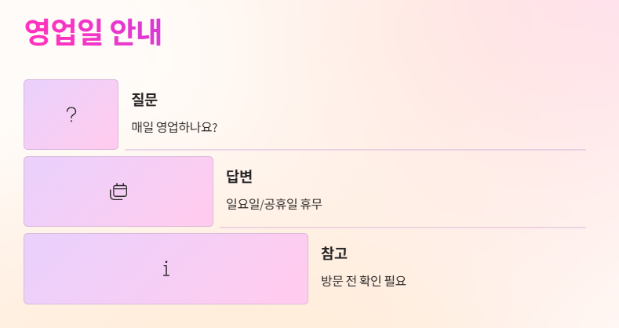This screenshot has height=328, width=619.
Task: Click the word 매일 in the question text
Action: click(x=142, y=127)
